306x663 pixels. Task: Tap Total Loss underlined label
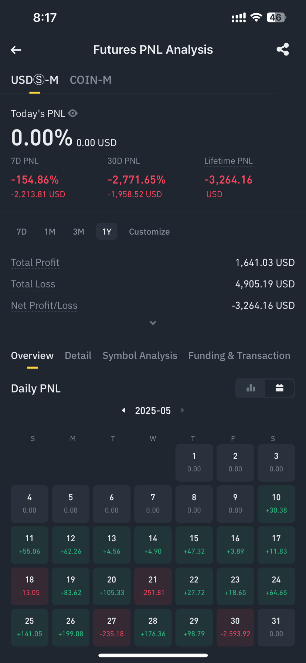(x=33, y=284)
